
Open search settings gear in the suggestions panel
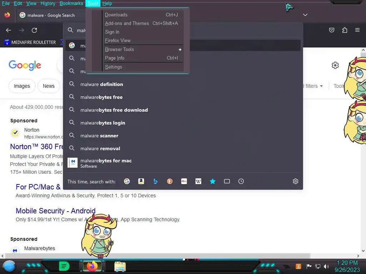coord(296,181)
